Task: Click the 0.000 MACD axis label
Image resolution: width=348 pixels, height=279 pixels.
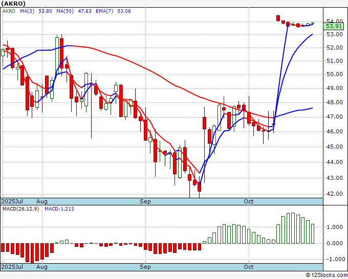Action: 335,244
